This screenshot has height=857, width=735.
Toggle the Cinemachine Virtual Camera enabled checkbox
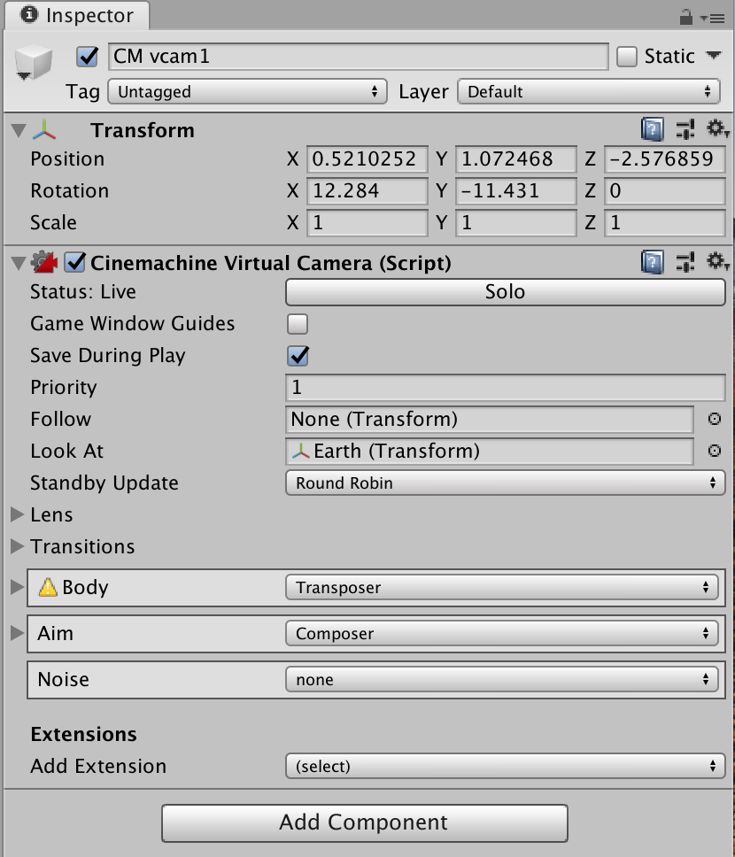[x=74, y=262]
